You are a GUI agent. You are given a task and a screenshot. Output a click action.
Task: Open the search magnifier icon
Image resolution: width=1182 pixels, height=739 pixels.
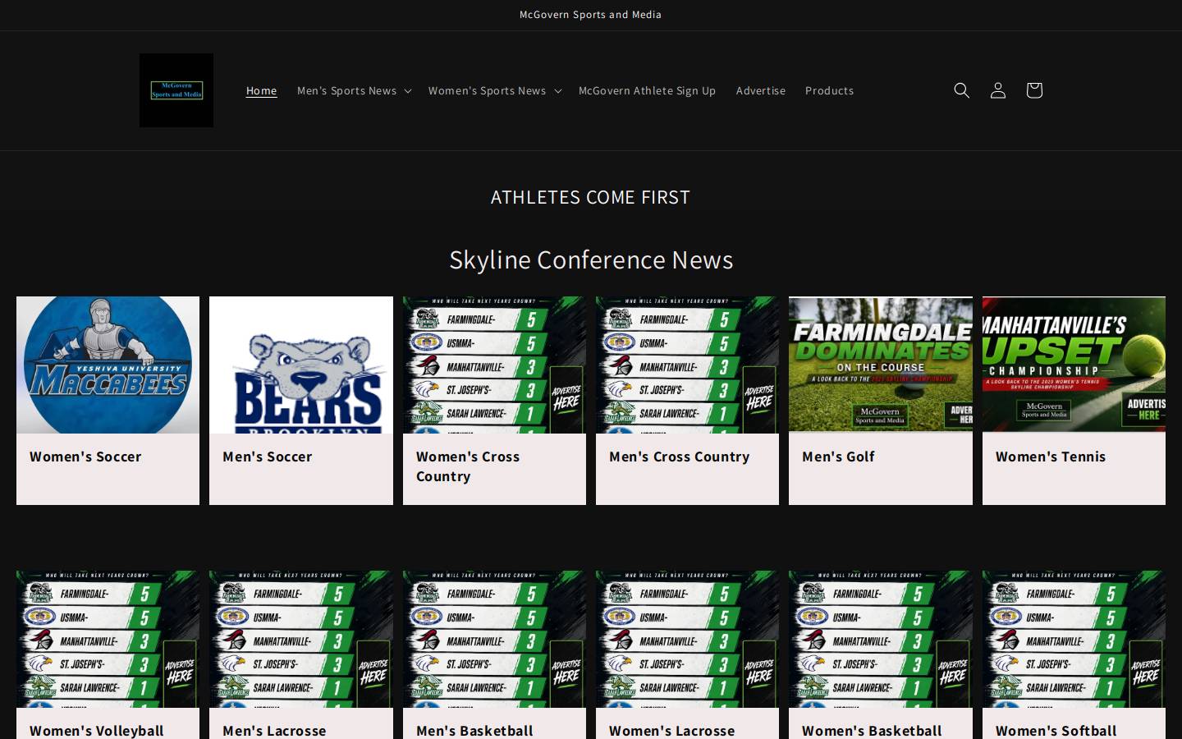click(x=962, y=90)
